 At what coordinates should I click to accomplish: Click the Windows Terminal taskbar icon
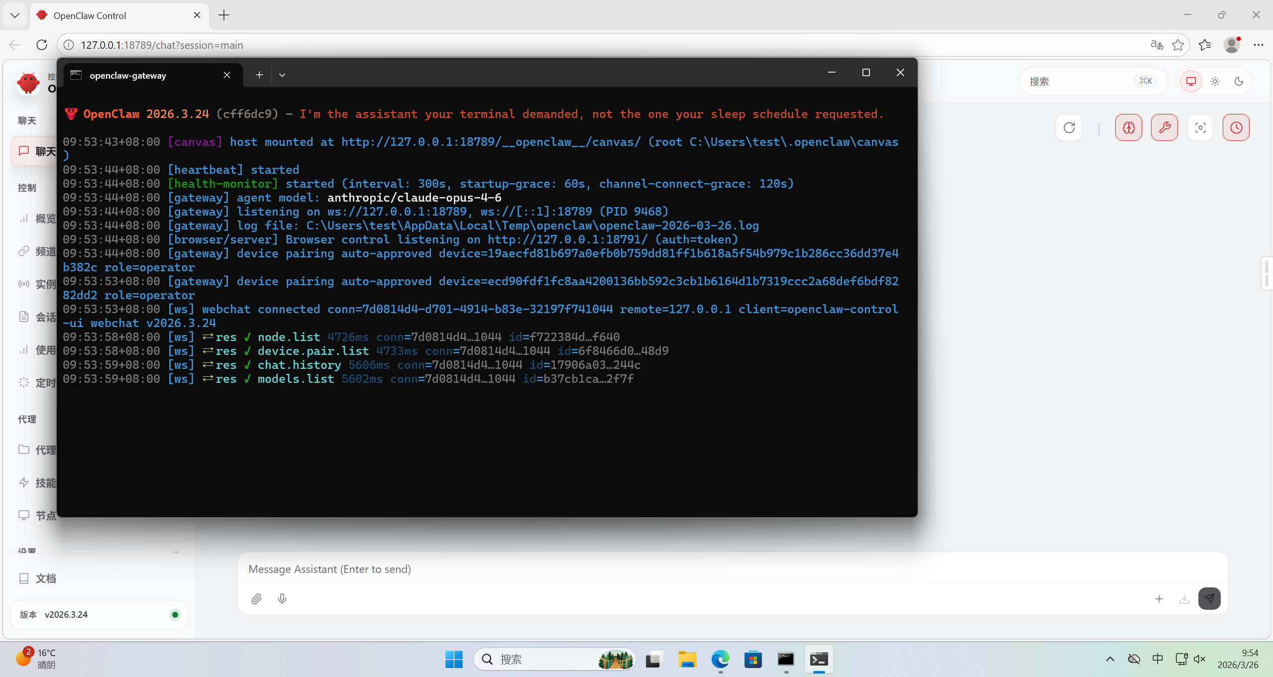[819, 660]
